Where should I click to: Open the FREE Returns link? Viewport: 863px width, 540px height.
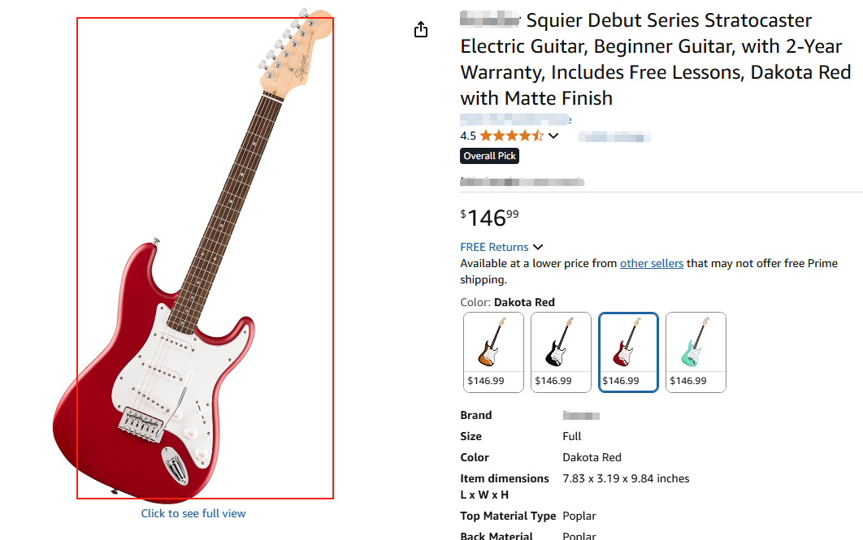494,247
